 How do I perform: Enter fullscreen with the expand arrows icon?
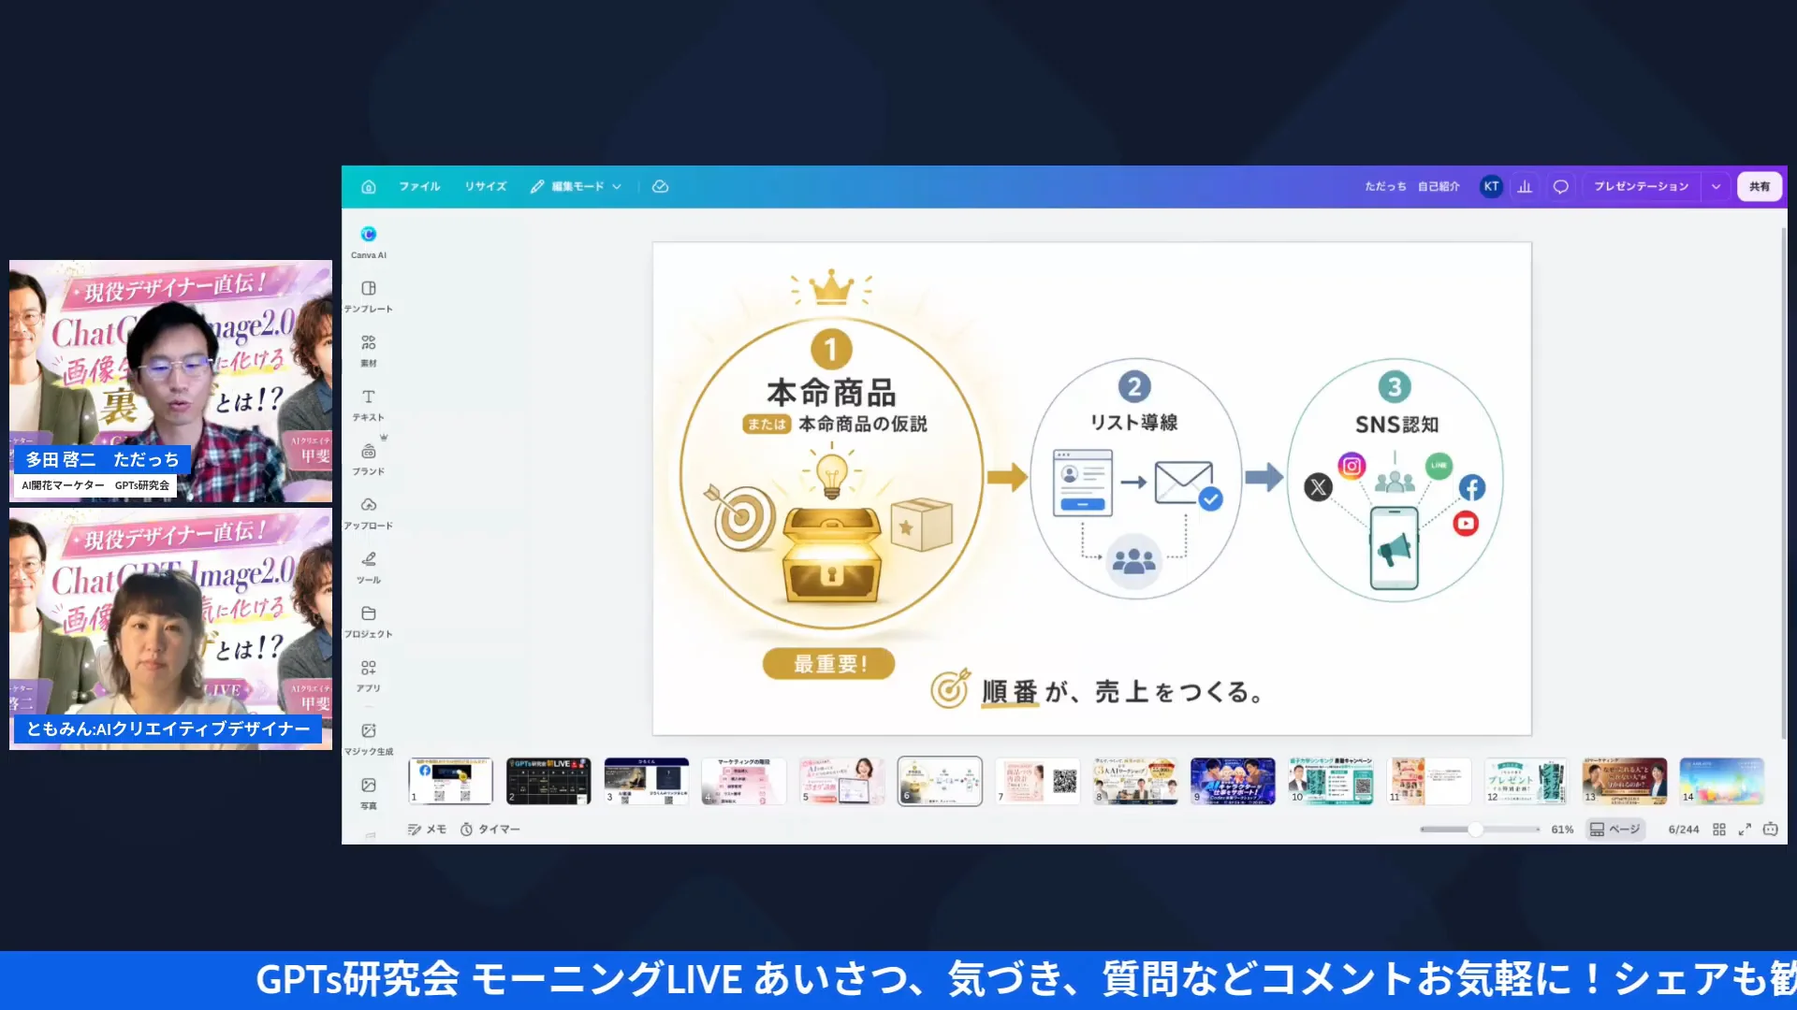click(1745, 830)
